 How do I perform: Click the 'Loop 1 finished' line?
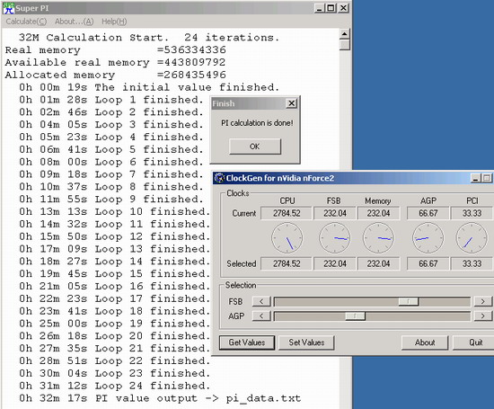pos(110,100)
